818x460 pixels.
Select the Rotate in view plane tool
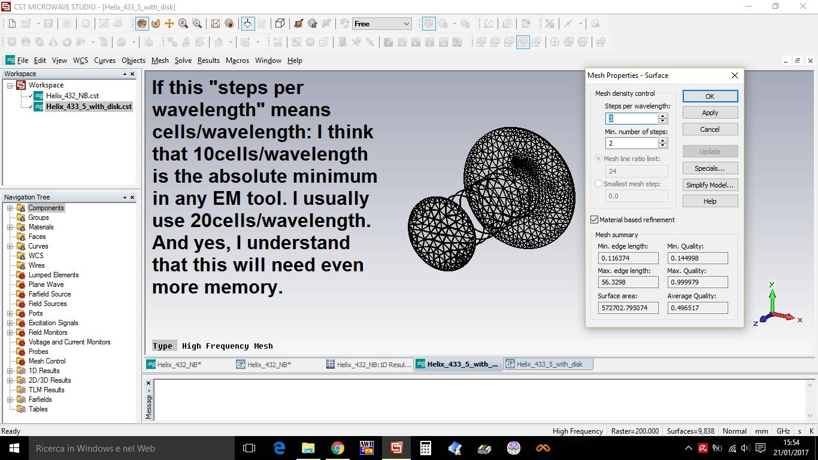[156, 24]
